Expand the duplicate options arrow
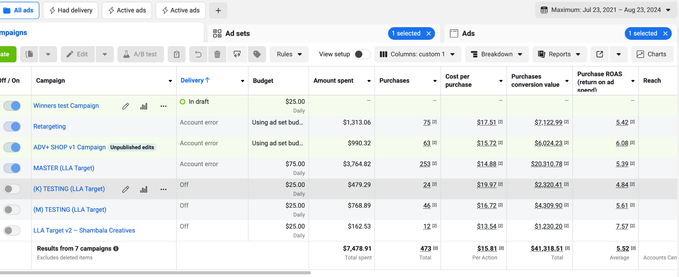This screenshot has height=277, width=679. tap(48, 54)
